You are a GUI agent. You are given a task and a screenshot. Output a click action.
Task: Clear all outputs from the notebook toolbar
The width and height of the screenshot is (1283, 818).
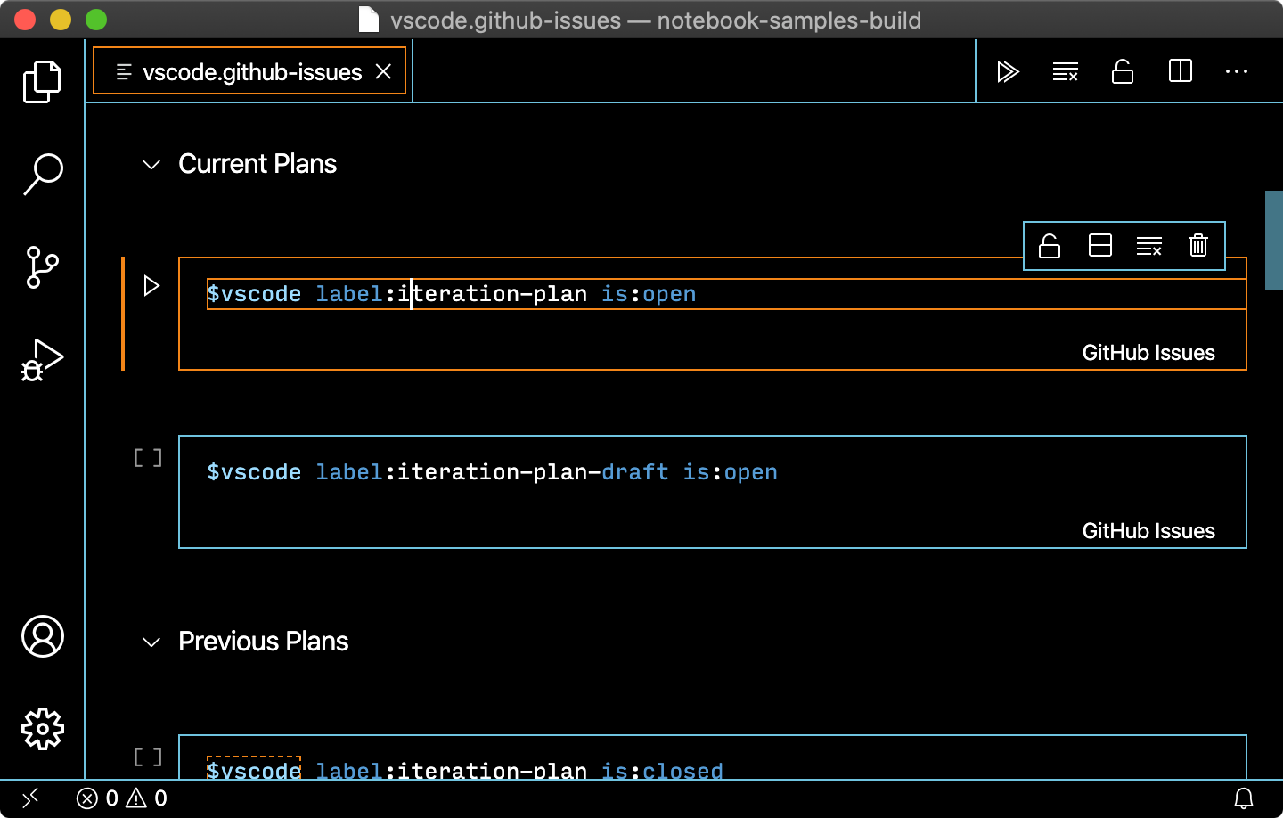click(x=1065, y=71)
